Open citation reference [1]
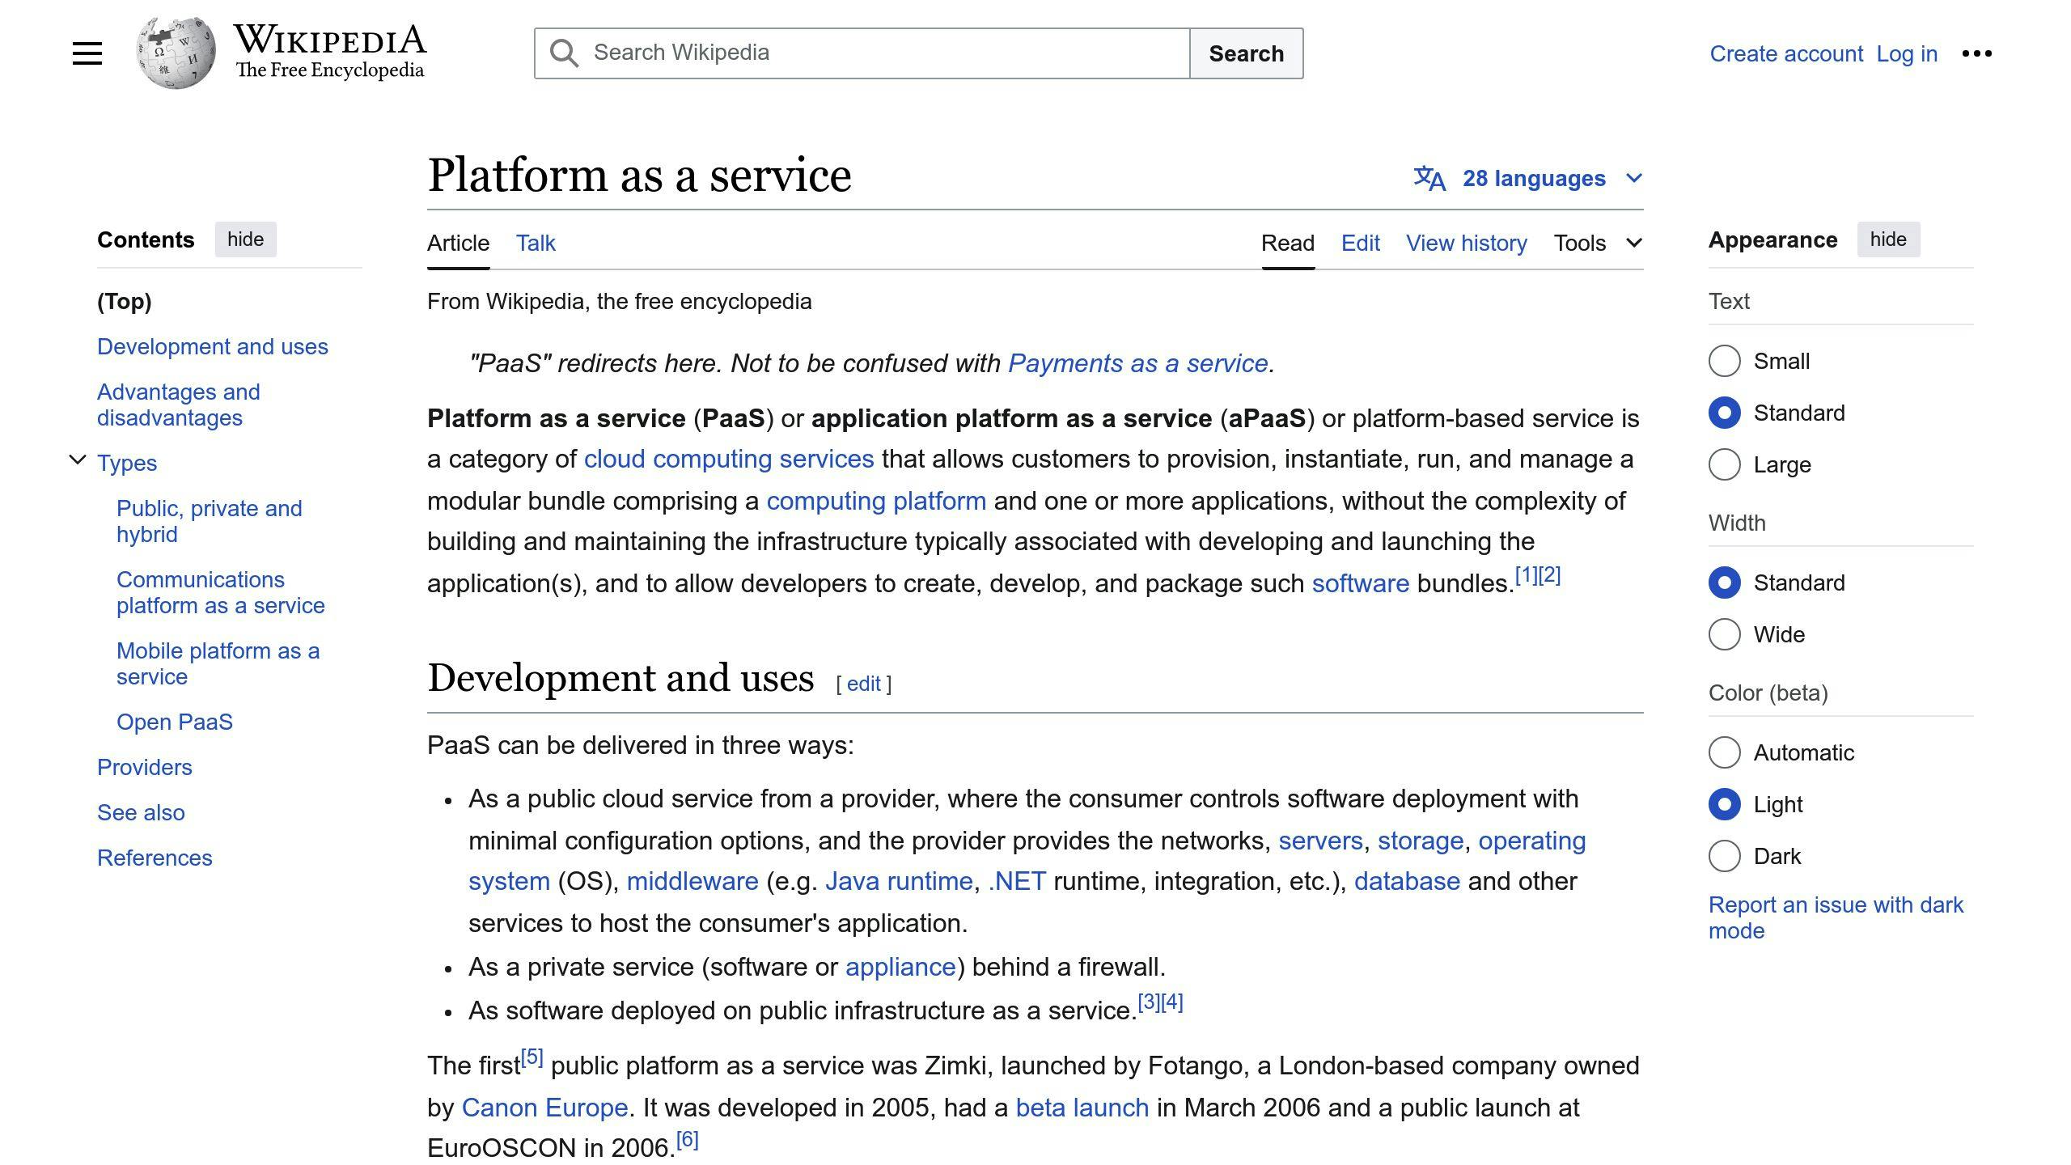The width and height of the screenshot is (2071, 1165). (x=1526, y=575)
